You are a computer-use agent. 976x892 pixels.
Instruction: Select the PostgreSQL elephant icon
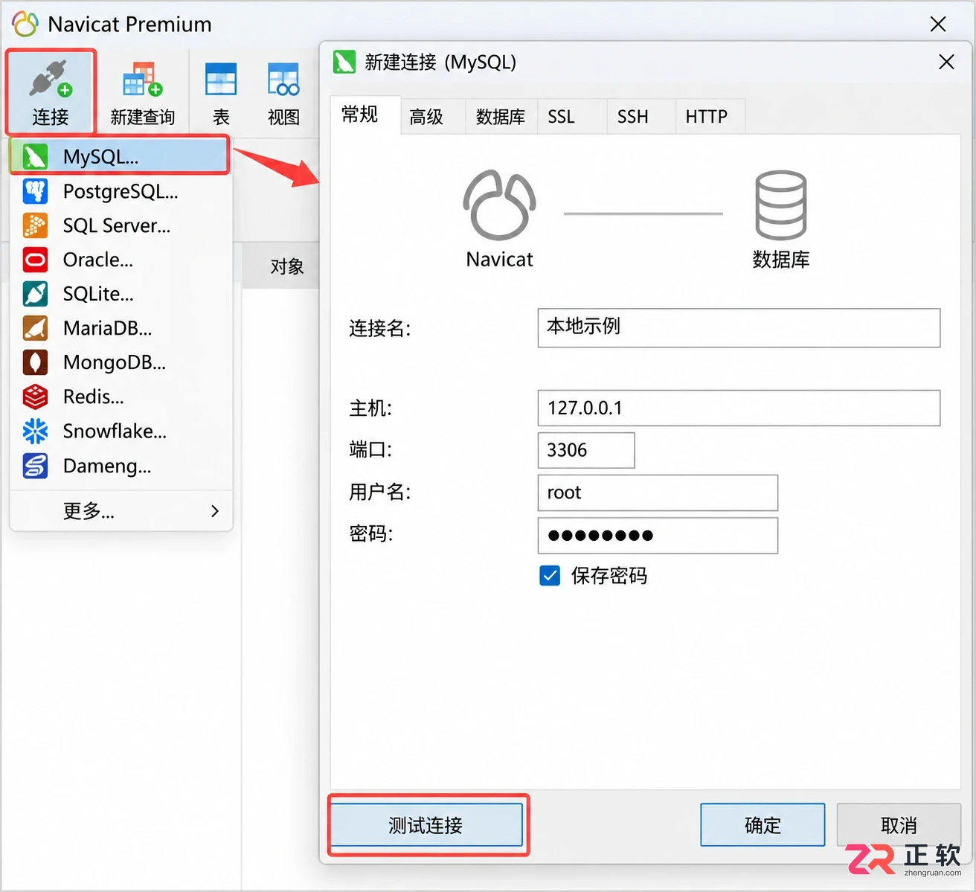35,191
